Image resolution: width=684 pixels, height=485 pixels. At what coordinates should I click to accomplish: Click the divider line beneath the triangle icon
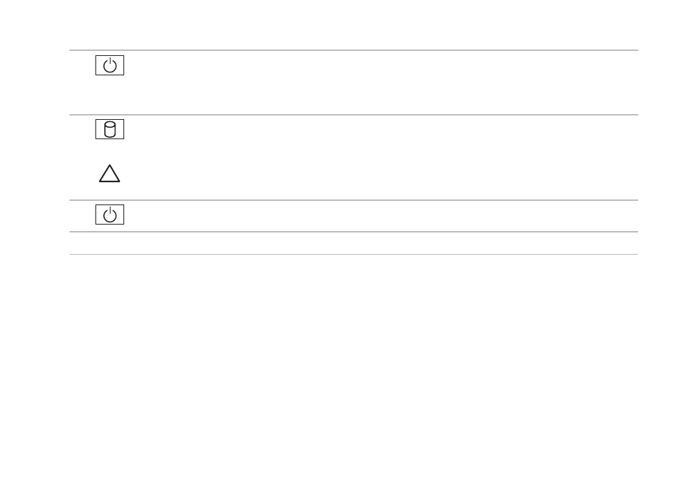(x=354, y=200)
